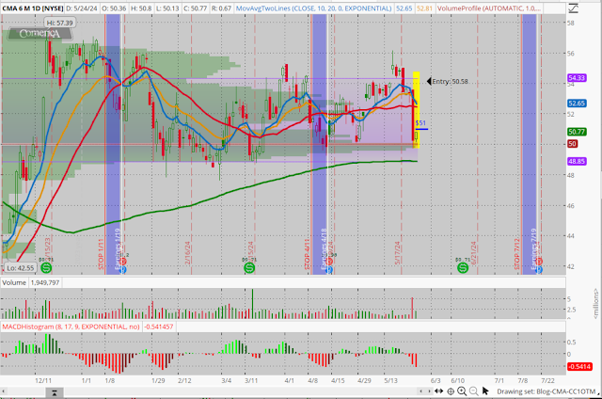Viewport: 602px width, 399px height.
Task: Click the C: 50.77 close price readout
Action: pyautogui.click(x=195, y=8)
